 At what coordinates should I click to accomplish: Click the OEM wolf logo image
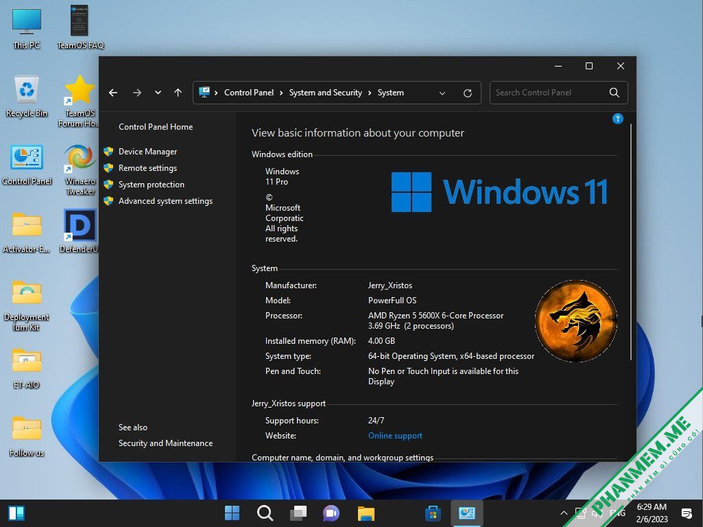point(575,320)
